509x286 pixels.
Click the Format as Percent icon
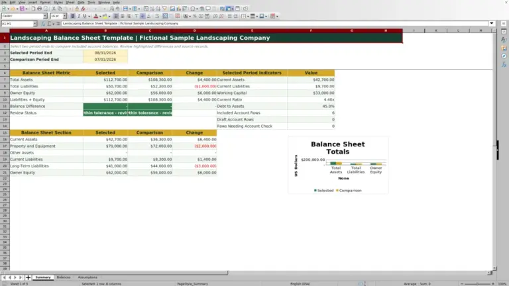pyautogui.click(x=195, y=16)
